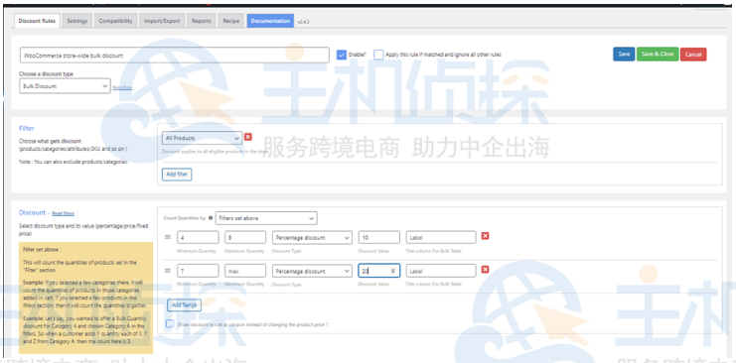This screenshot has height=363, width=736.
Task: Switch to the Settings tab
Action: pos(77,21)
